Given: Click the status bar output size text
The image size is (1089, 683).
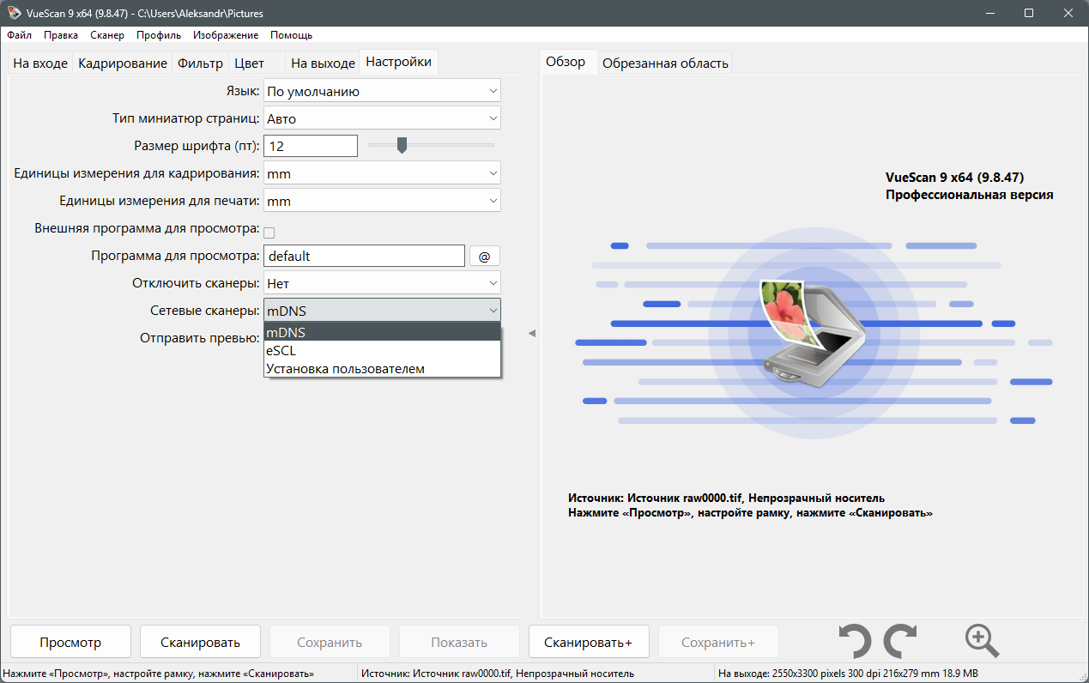Looking at the screenshot, I should pyautogui.click(x=848, y=674).
